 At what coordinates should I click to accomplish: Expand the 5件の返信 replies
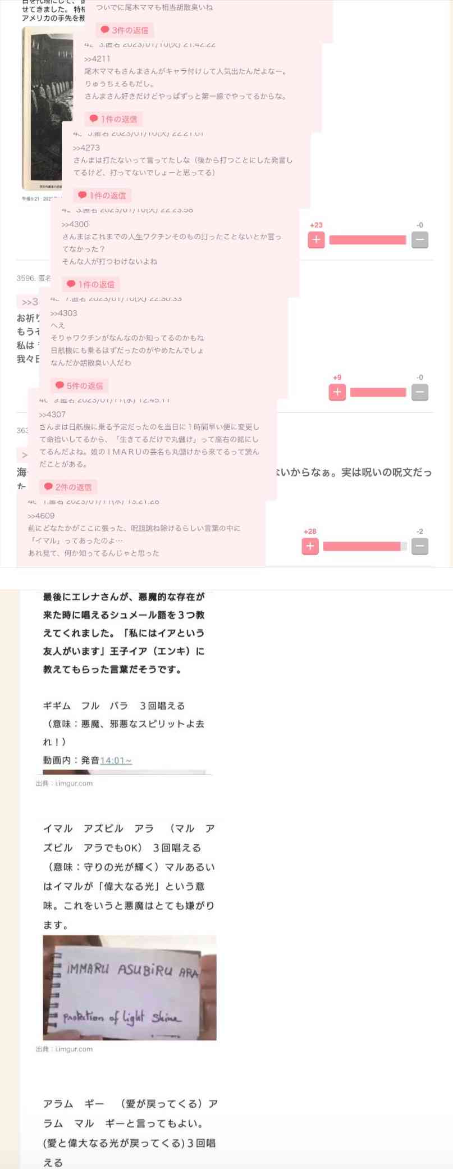tap(80, 386)
